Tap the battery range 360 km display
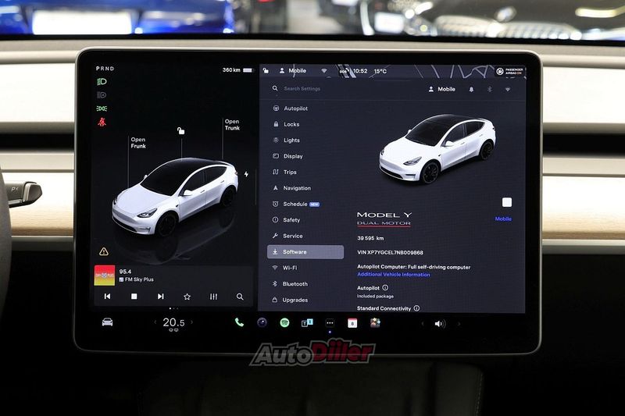 [237, 70]
